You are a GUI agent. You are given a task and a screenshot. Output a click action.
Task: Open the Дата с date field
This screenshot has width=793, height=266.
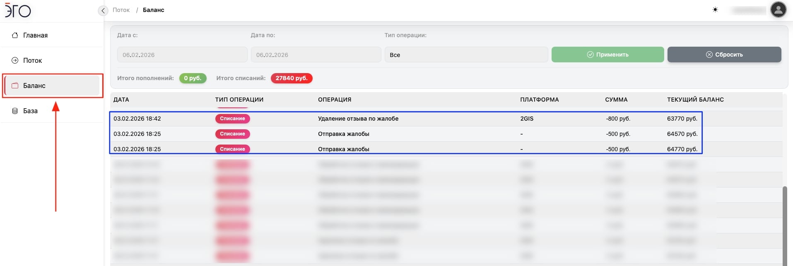click(182, 55)
